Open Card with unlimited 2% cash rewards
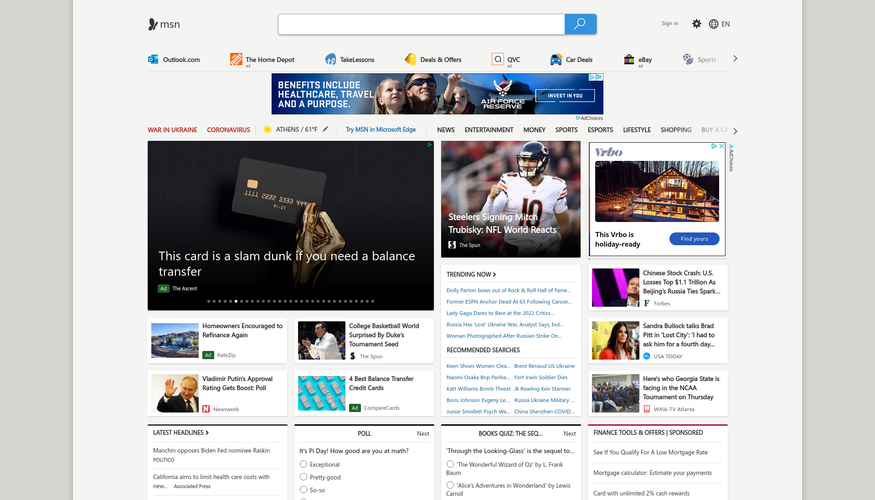The image size is (875, 500). coord(641,493)
